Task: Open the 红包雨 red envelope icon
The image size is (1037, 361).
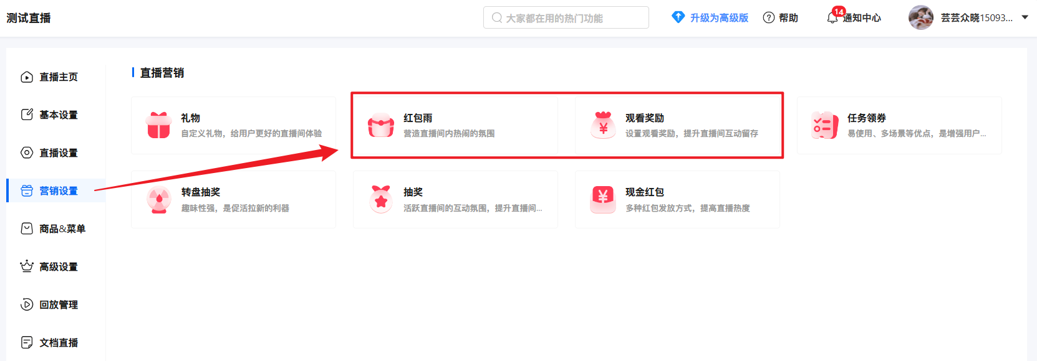Action: [380, 125]
